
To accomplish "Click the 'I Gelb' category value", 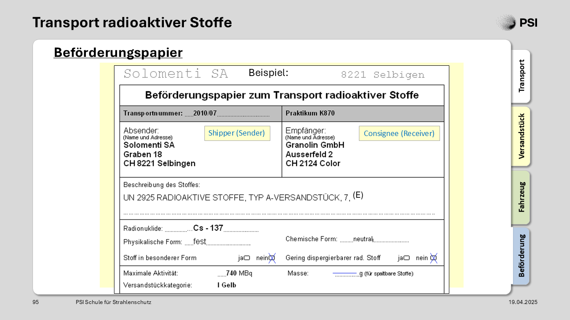I will coord(227,285).
